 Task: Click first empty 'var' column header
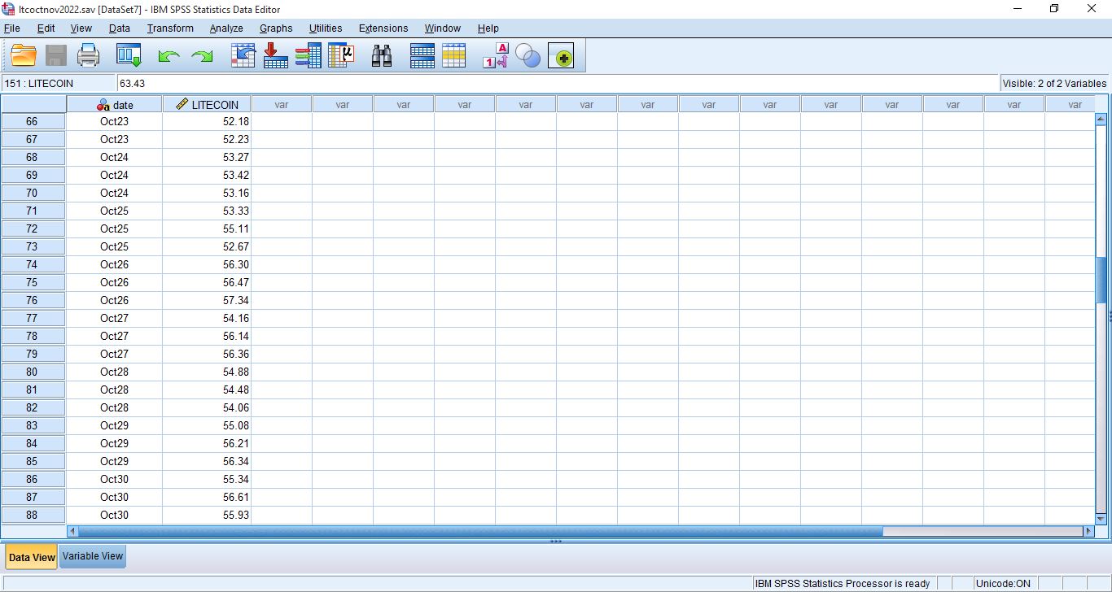tap(282, 104)
